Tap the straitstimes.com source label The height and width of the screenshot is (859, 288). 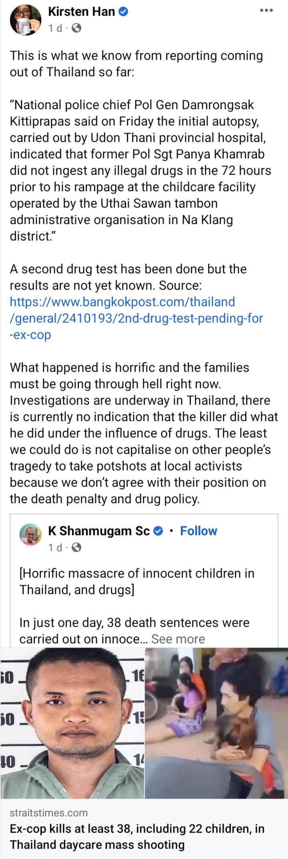[x=49, y=813]
